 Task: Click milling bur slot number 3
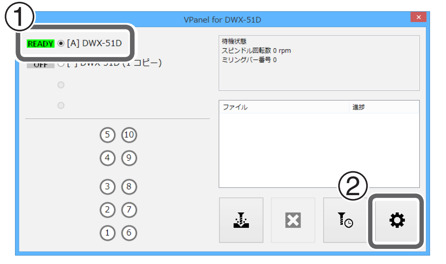click(x=107, y=186)
